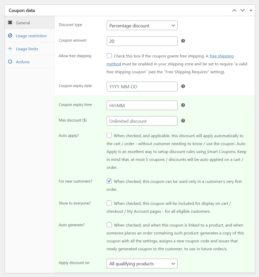
Task: Open the Actions tab
Action: 22,62
